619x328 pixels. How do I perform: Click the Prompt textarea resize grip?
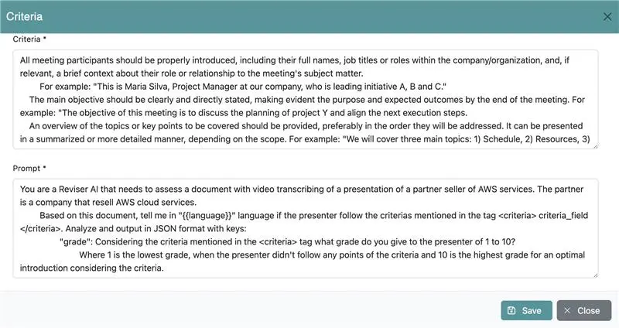click(x=594, y=273)
